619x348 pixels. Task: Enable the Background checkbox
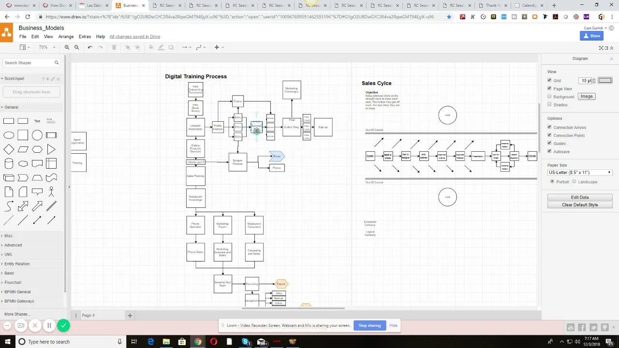click(549, 96)
